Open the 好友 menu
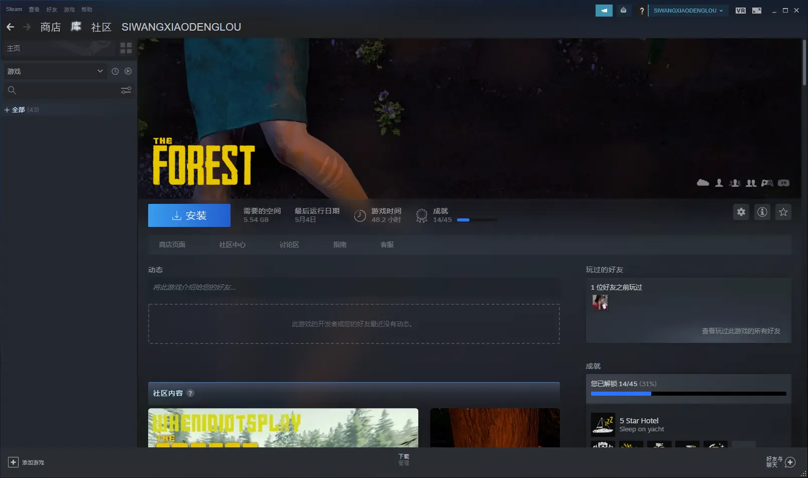 click(52, 10)
